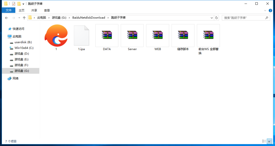The height and width of the screenshot is (146, 275).
Task: Open the customize quick access toolbar dropdown
Action: tap(23, 4)
